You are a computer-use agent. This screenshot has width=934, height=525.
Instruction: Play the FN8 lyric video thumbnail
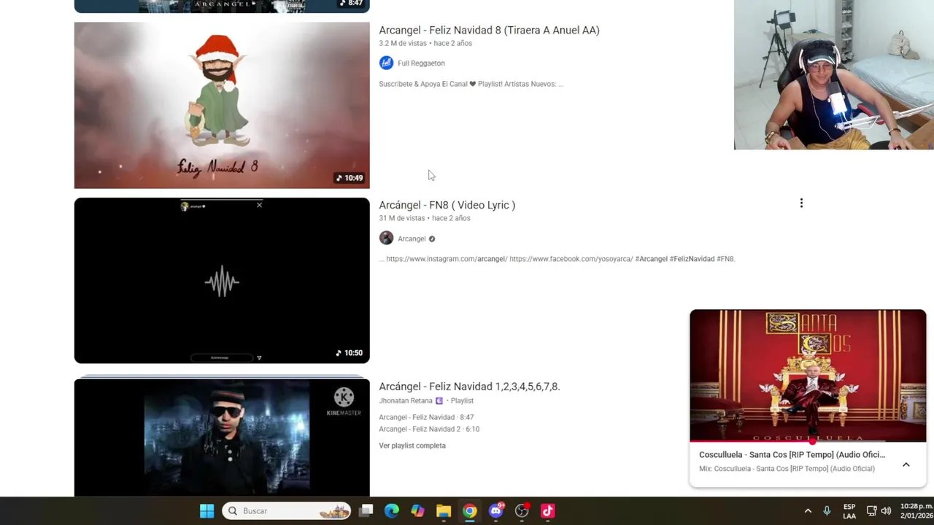pyautogui.click(x=222, y=280)
